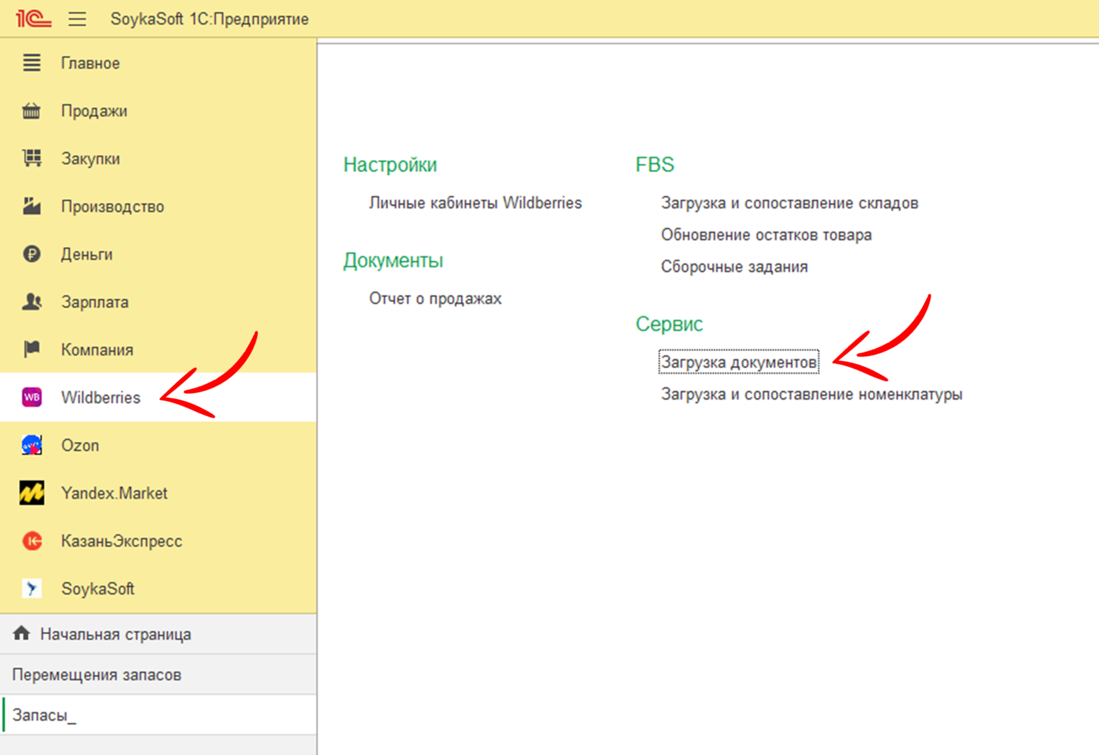The width and height of the screenshot is (1099, 755).
Task: Open Обновление остатков товара
Action: point(766,235)
